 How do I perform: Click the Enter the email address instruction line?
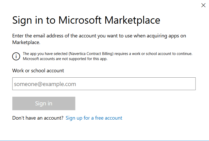(99, 36)
